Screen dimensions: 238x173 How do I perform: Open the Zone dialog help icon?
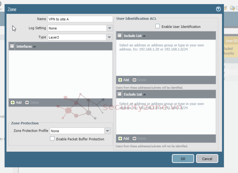click(218, 9)
